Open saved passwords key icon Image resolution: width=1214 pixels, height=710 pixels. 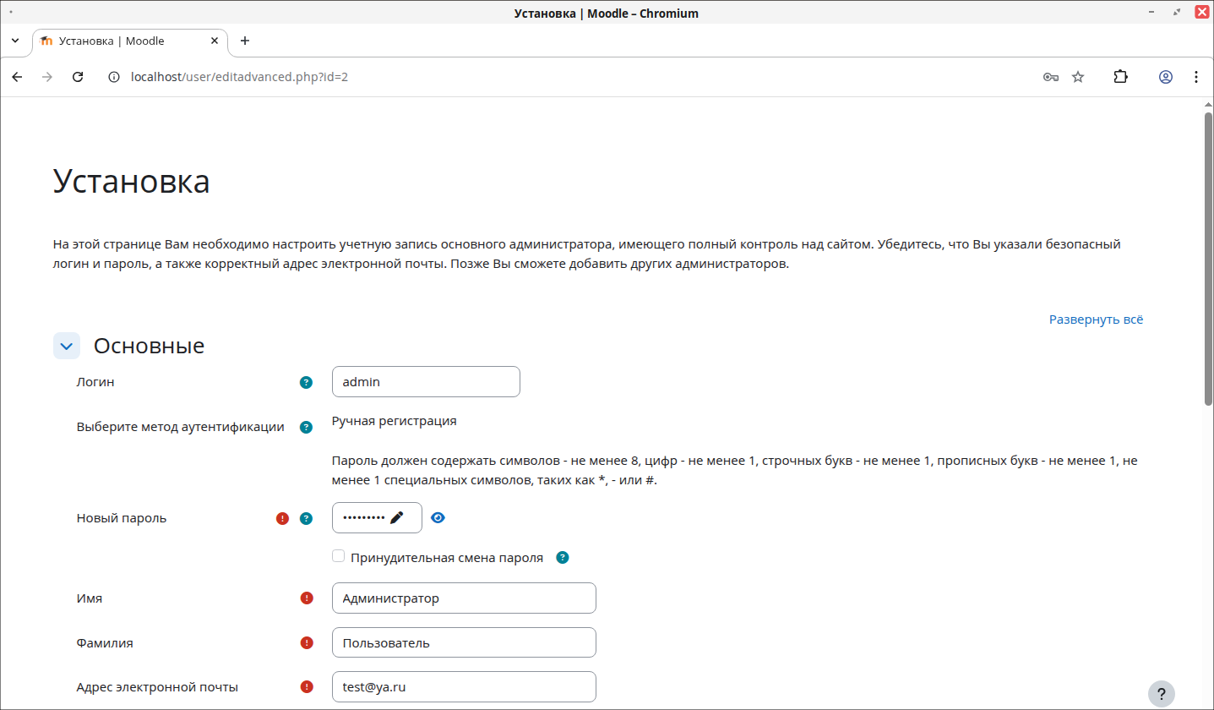click(1050, 77)
